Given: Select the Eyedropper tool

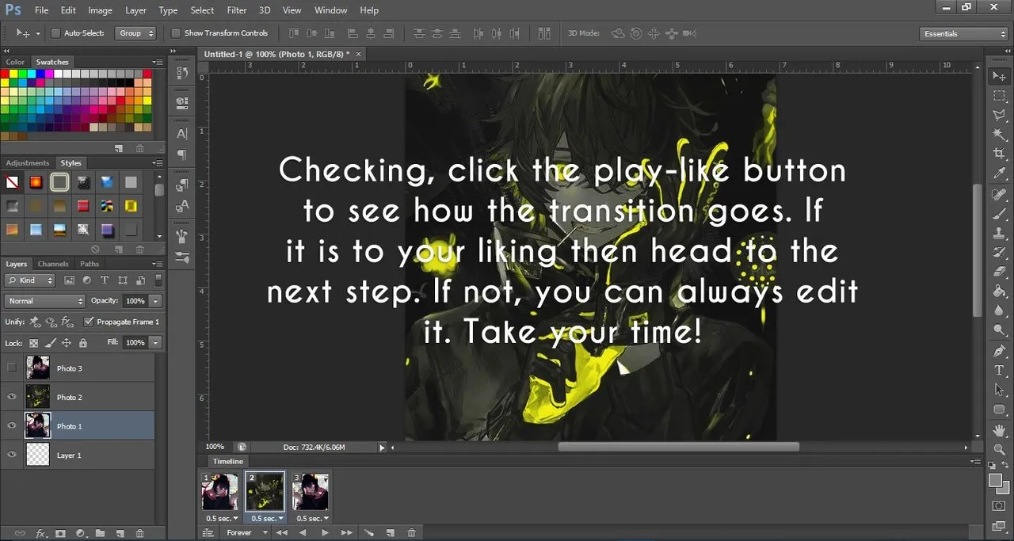Looking at the screenshot, I should point(999,173).
